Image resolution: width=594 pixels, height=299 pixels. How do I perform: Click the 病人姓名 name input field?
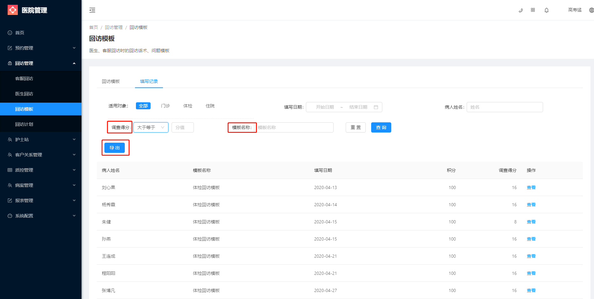coord(505,107)
